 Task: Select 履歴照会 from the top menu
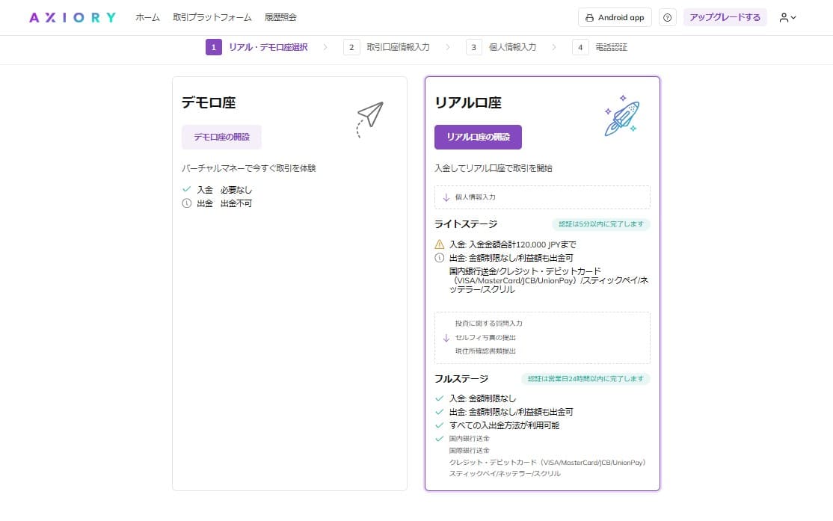[280, 16]
